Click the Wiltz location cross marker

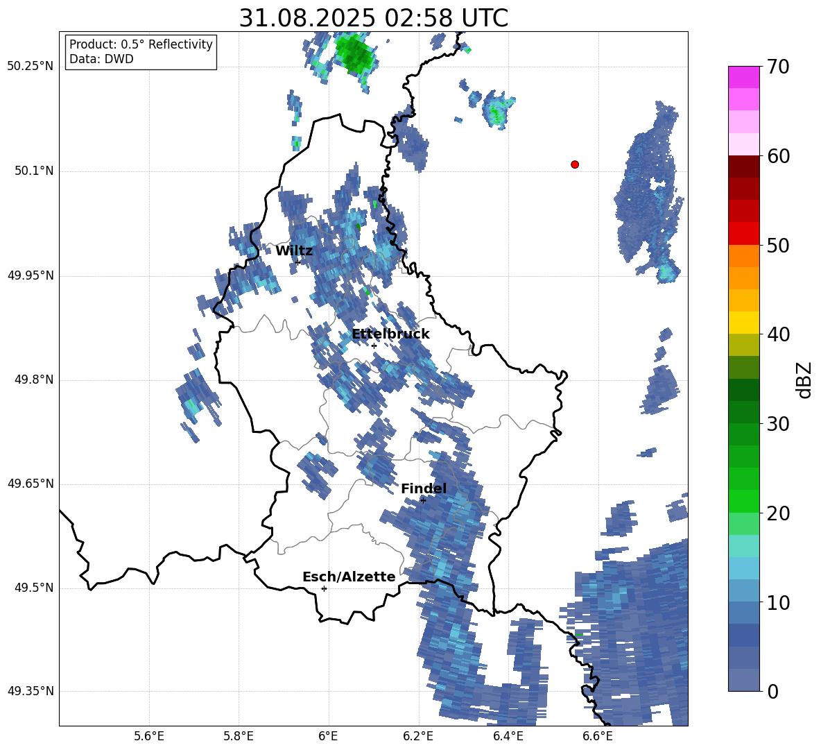(298, 262)
